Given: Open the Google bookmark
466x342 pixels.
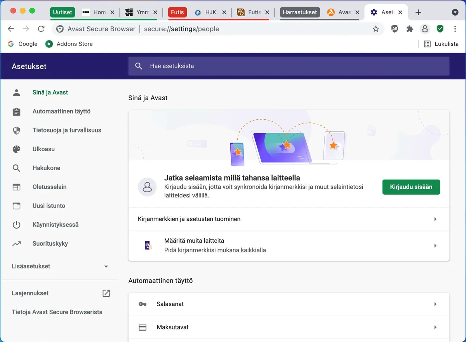Looking at the screenshot, I should (23, 44).
